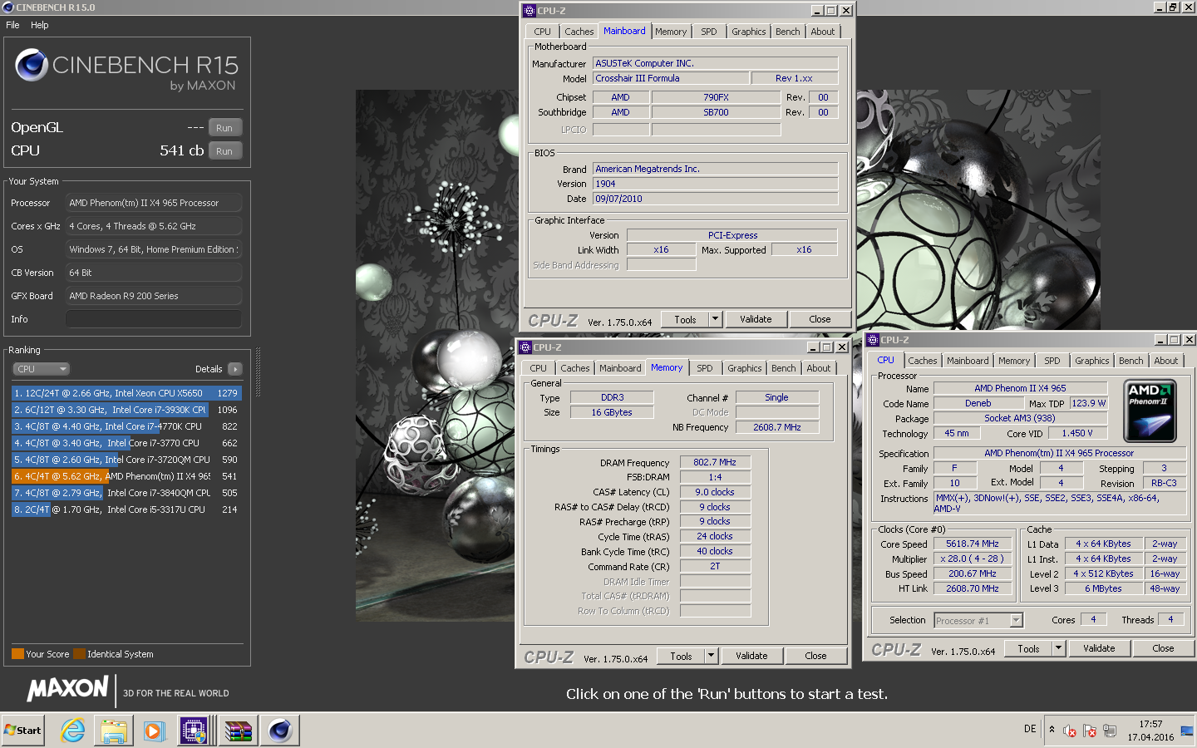This screenshot has width=1197, height=748.
Task: Switch to CPU tab in Memory CPU-Z window
Action: click(x=539, y=368)
